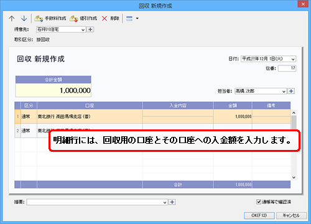Click the 通常 cell in row 1
This screenshot has height=224, width=311.
click(x=29, y=116)
